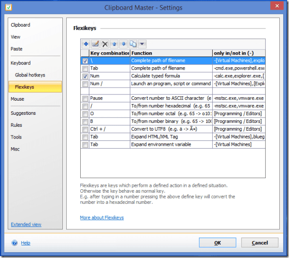
Task: Enable the Pause ASCII conversion checkbox
Action: (85, 99)
